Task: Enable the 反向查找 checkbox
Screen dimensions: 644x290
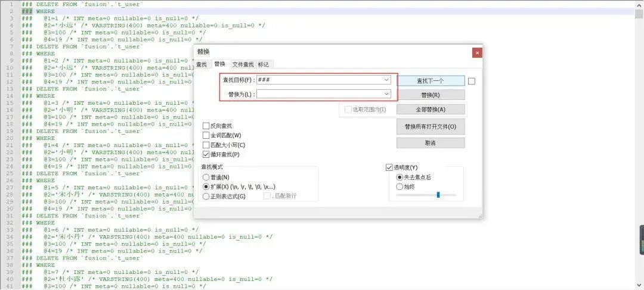Action: tap(206, 126)
